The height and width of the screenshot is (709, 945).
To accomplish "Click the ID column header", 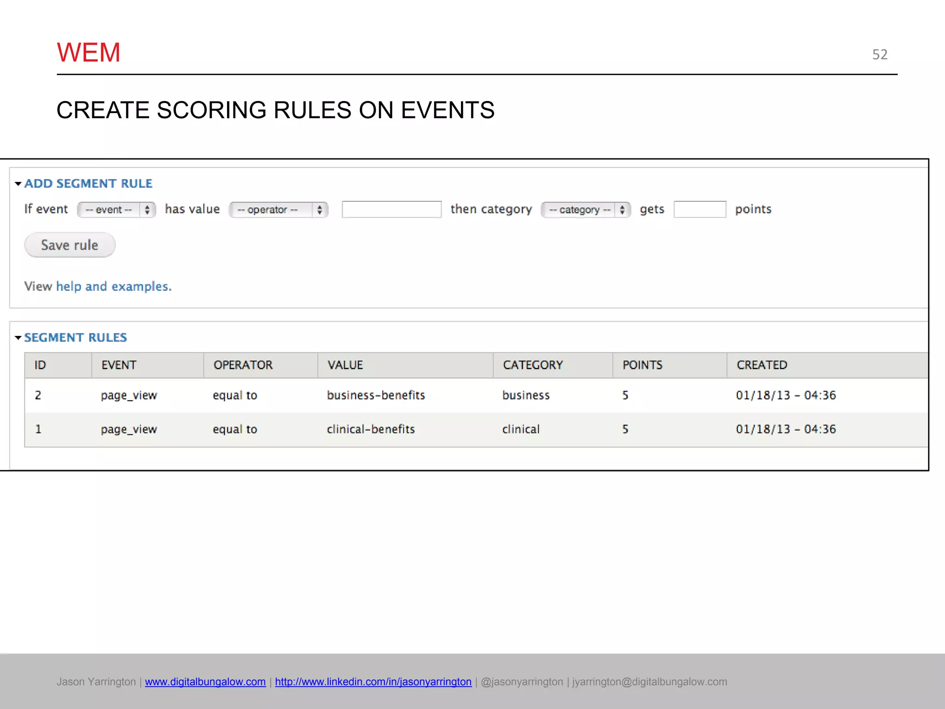I will [x=58, y=365].
